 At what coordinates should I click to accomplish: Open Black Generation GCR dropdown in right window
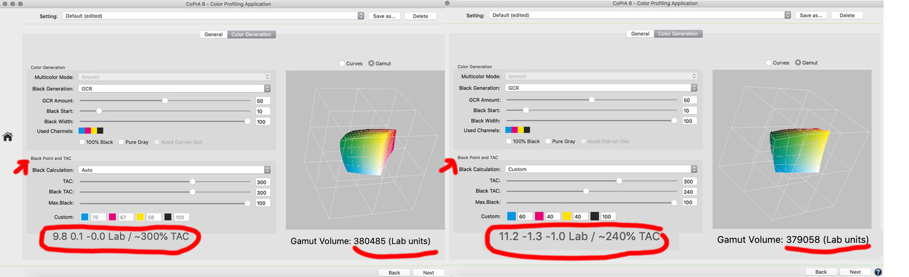coord(601,88)
